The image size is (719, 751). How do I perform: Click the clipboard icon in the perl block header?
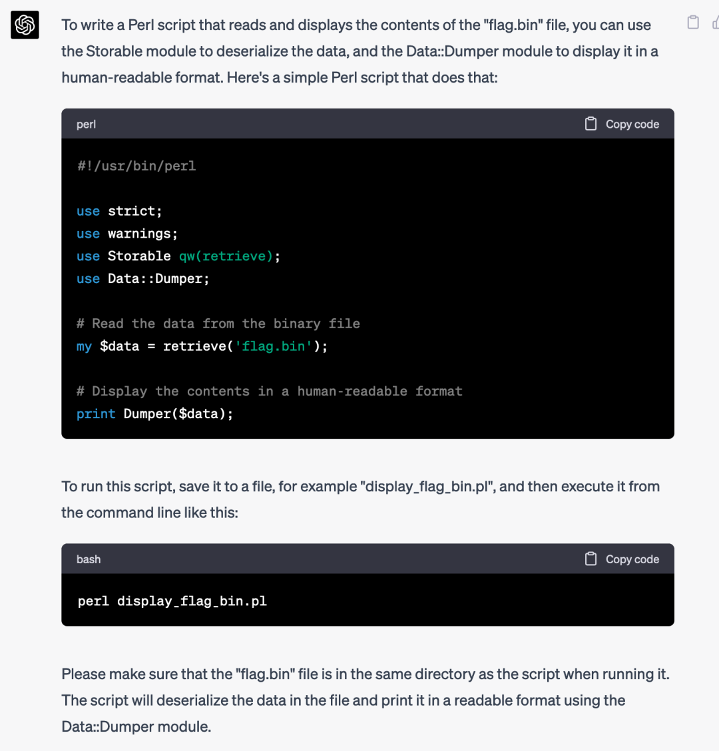pyautogui.click(x=591, y=124)
